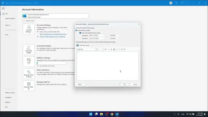The image size is (208, 117).
Task: Open the Account Settings tile
Action: click(29, 29)
